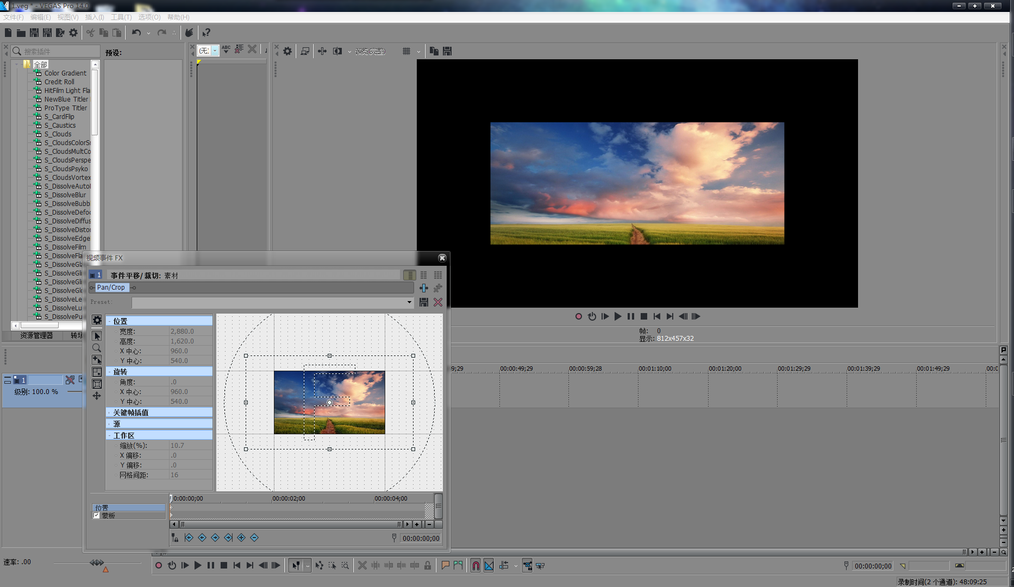The width and height of the screenshot is (1014, 587).
Task: Open the 工具(T) menu
Action: coord(121,17)
